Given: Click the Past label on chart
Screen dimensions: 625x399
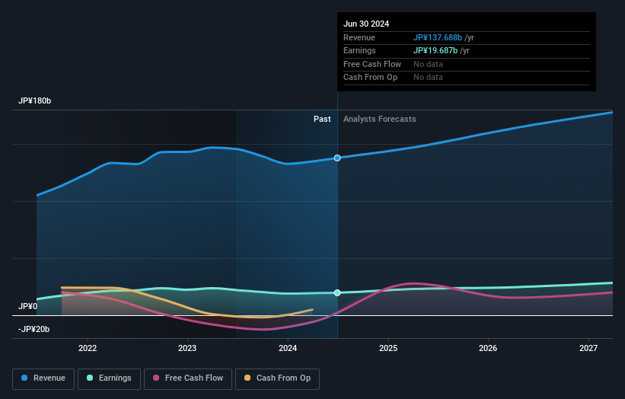Looking at the screenshot, I should [x=322, y=119].
